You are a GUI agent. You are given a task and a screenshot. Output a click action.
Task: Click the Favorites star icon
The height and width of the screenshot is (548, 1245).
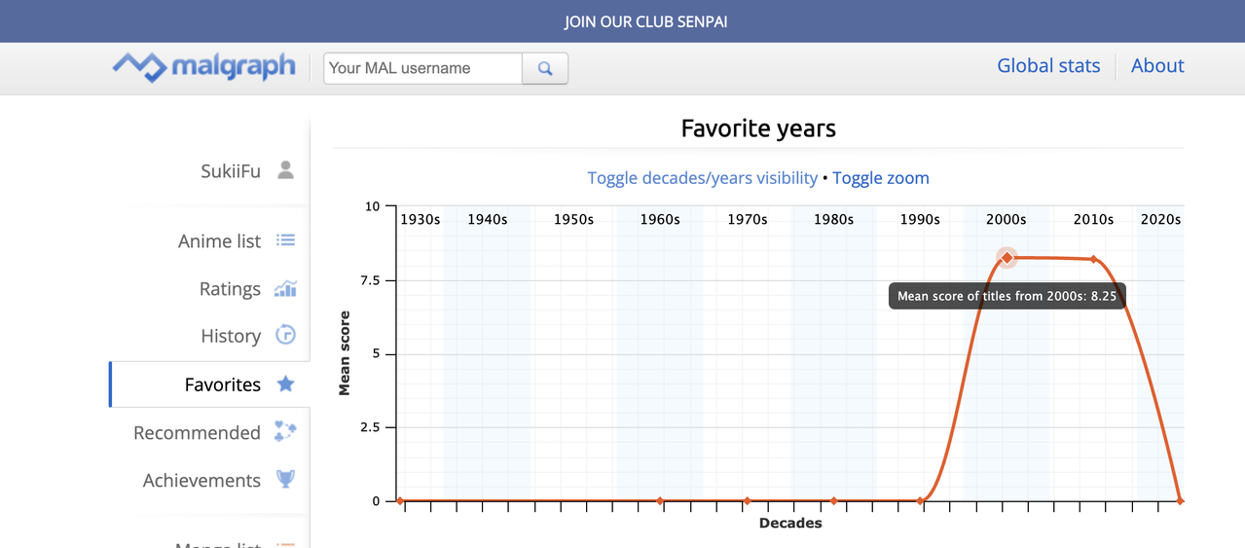point(285,384)
